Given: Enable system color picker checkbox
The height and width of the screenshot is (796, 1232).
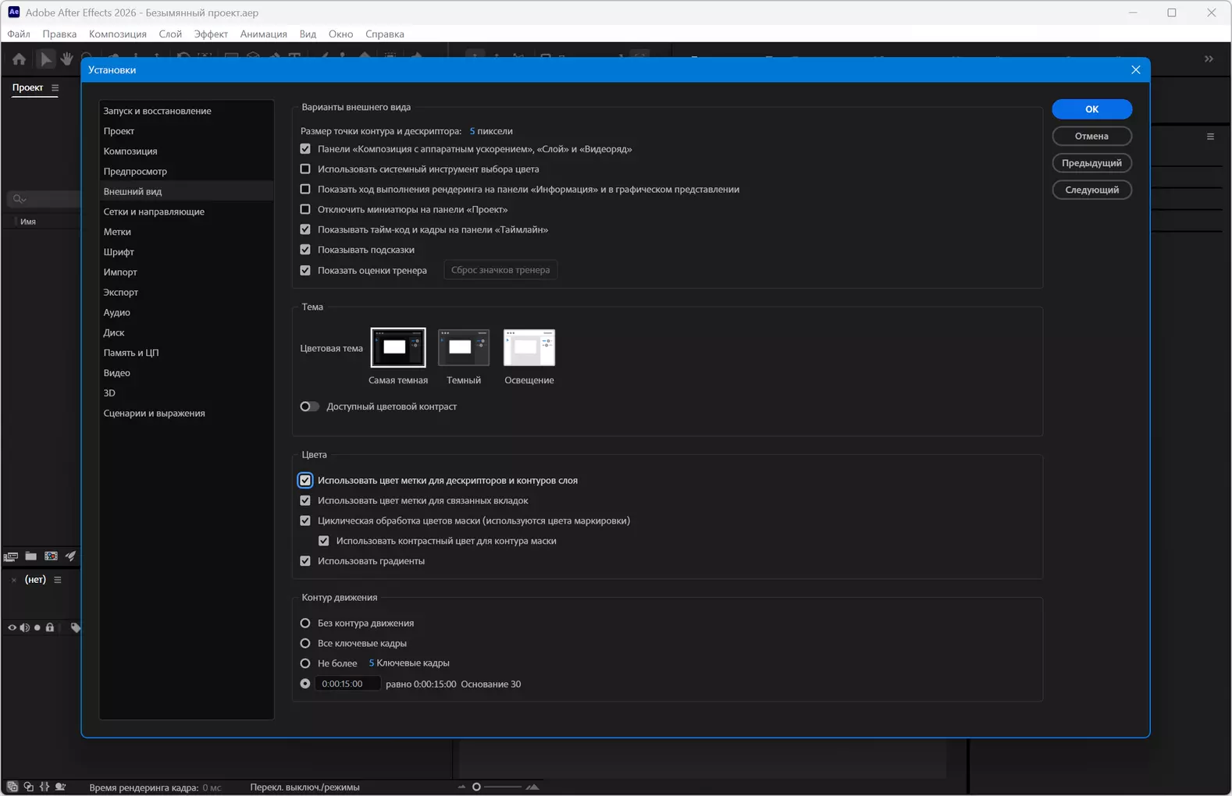Looking at the screenshot, I should [305, 169].
